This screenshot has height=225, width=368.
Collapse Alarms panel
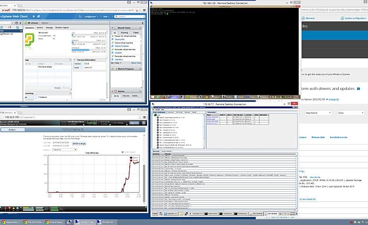(x=112, y=91)
